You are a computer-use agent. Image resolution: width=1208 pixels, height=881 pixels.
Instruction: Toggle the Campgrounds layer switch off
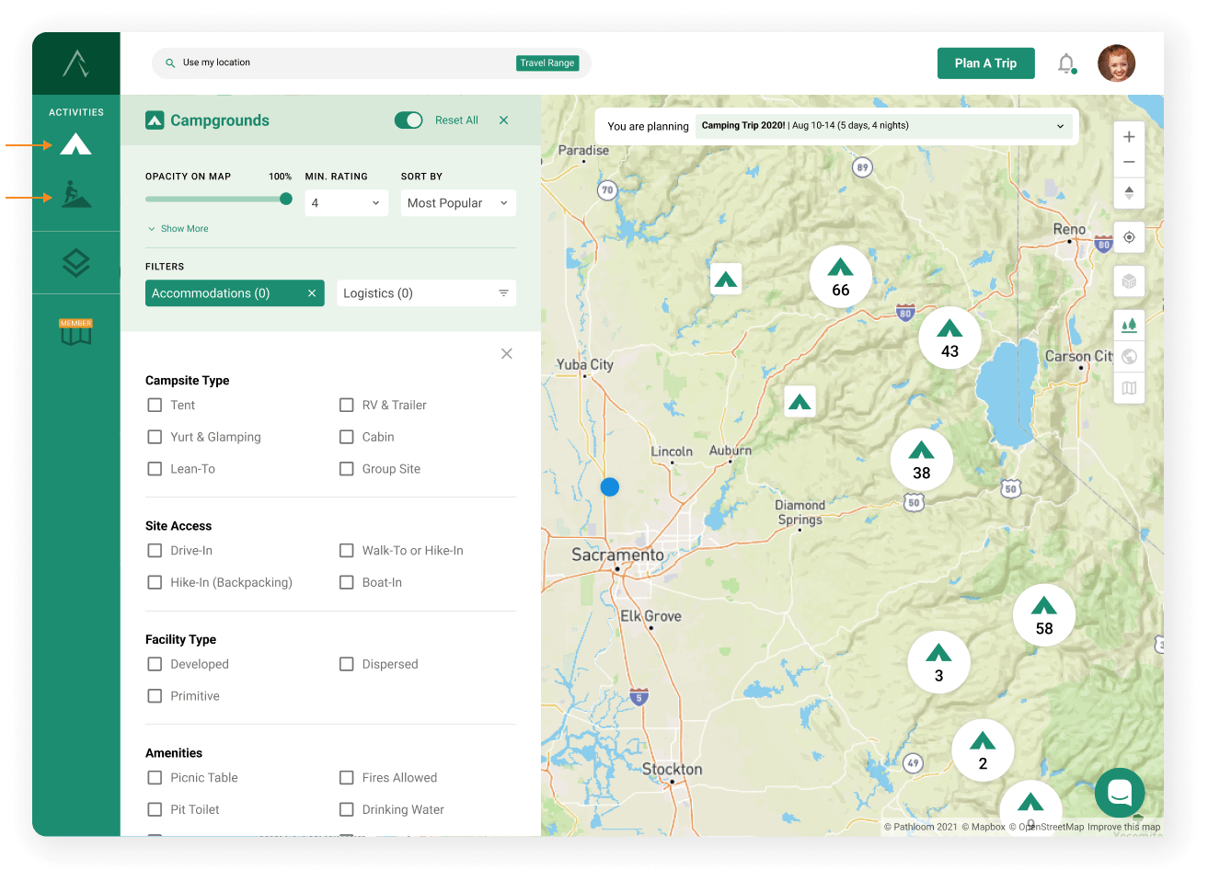click(408, 120)
